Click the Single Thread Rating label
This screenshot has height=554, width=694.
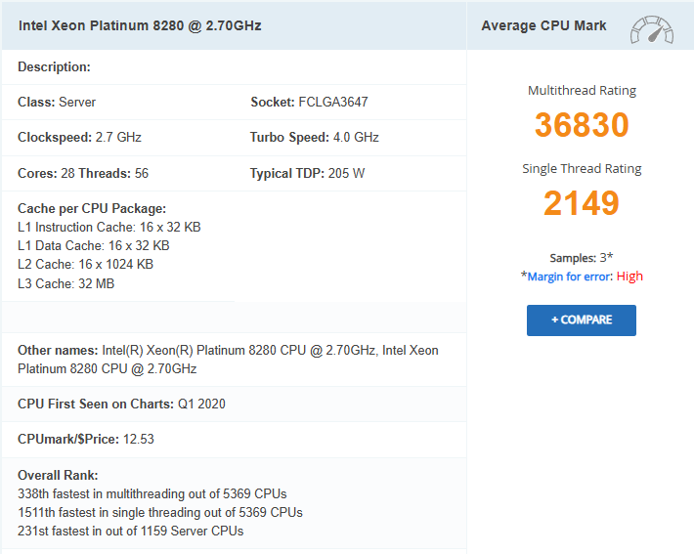pos(582,169)
